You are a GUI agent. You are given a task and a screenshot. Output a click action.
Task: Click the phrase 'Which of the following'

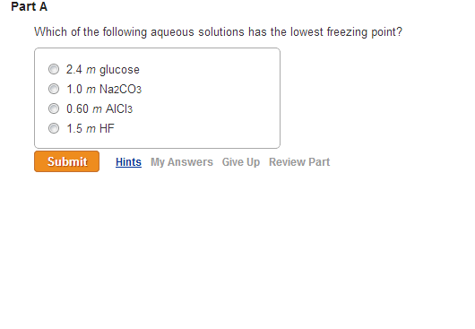[x=91, y=31]
